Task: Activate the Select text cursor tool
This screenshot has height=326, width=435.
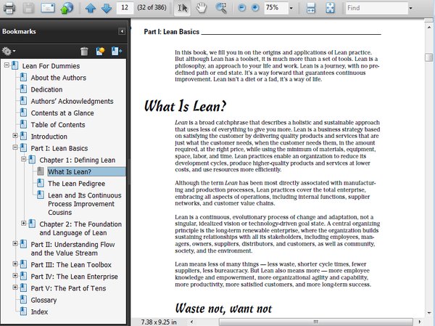Action: pyautogui.click(x=182, y=8)
